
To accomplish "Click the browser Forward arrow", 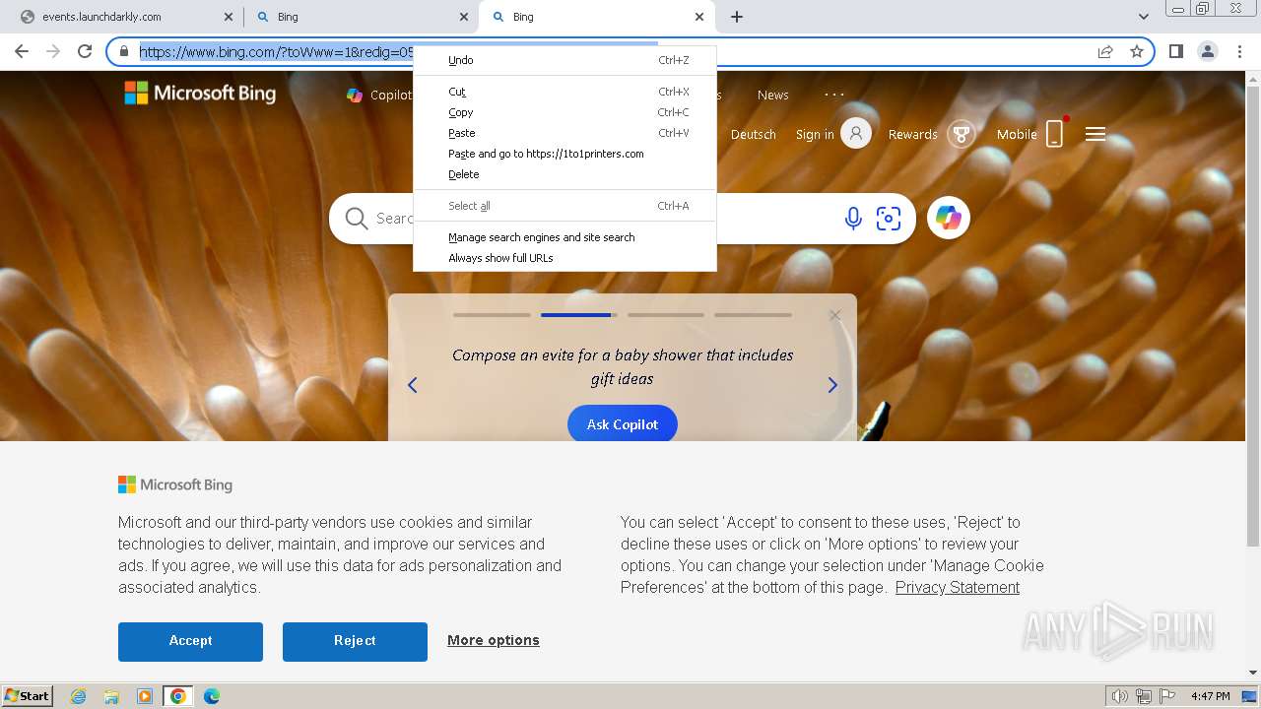I will (53, 51).
